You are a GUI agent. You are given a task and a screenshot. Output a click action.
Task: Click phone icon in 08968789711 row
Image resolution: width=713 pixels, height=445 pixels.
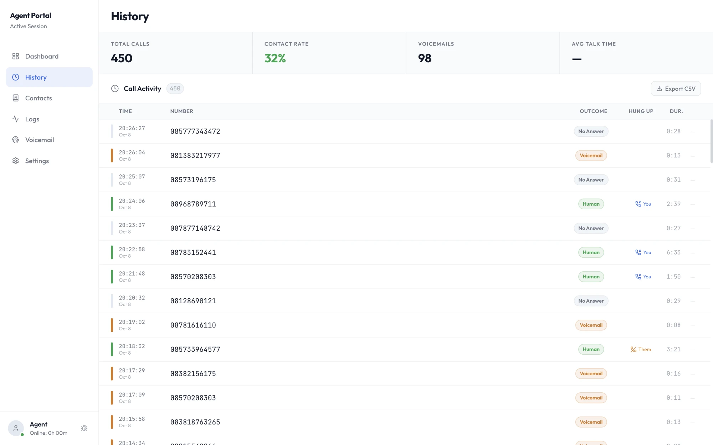coord(638,204)
